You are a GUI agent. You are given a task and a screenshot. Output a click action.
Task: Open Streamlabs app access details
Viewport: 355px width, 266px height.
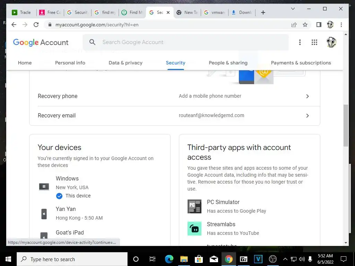[x=250, y=229]
